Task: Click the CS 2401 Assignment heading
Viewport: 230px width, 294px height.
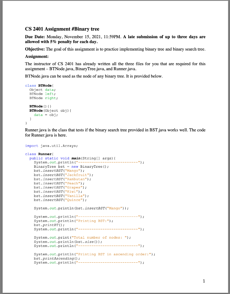Action: pos(63,29)
